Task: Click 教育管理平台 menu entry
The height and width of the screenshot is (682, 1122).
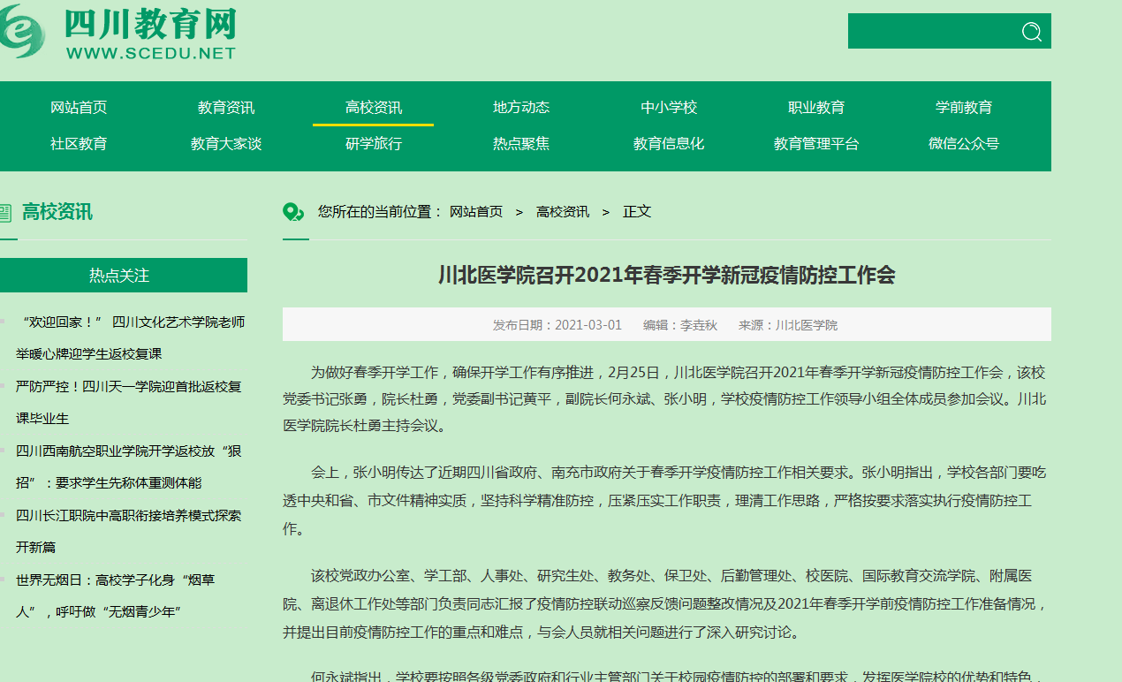Action: [816, 144]
